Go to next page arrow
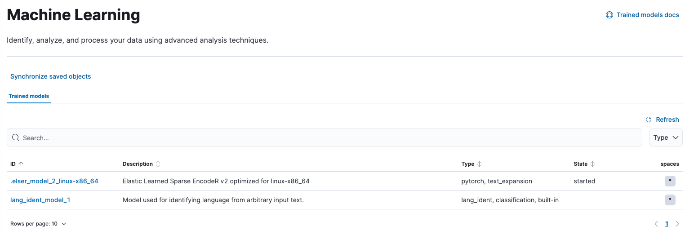Viewport: 685px width, 235px height. 677,224
